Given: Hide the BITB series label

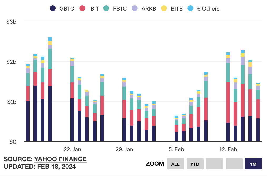Looking at the screenshot, I should [x=176, y=8].
